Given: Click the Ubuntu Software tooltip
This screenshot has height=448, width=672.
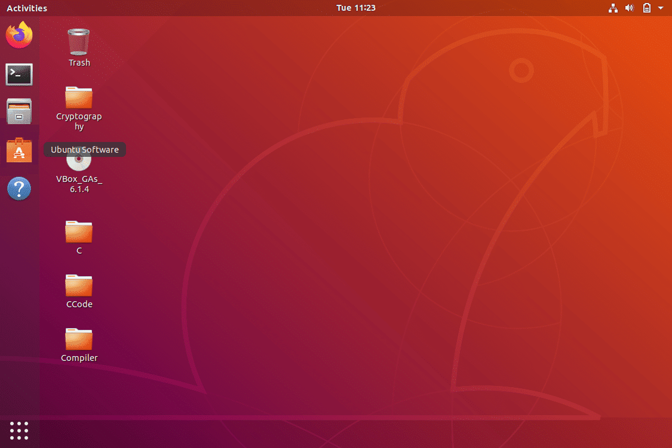Looking at the screenshot, I should pyautogui.click(x=85, y=150).
